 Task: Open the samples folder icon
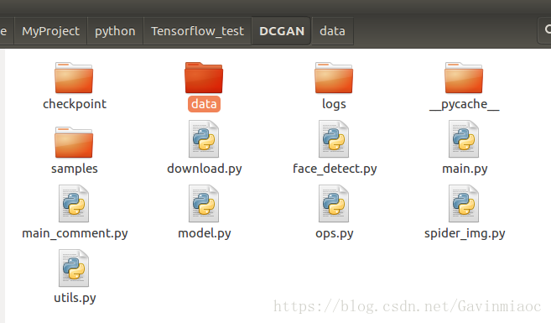[74, 143]
